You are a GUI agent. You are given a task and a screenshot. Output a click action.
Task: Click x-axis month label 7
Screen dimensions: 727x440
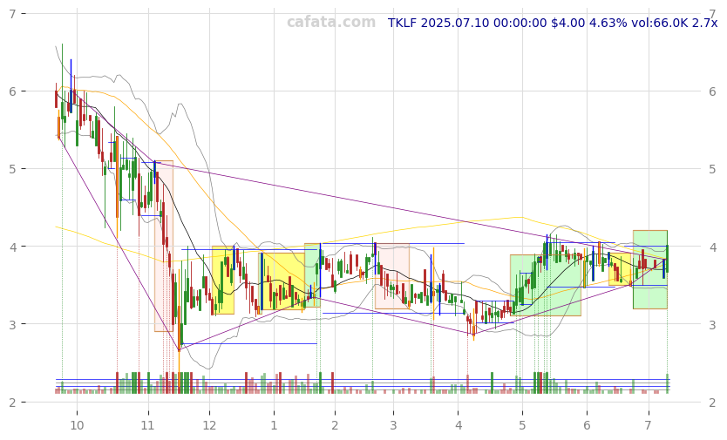(649, 425)
